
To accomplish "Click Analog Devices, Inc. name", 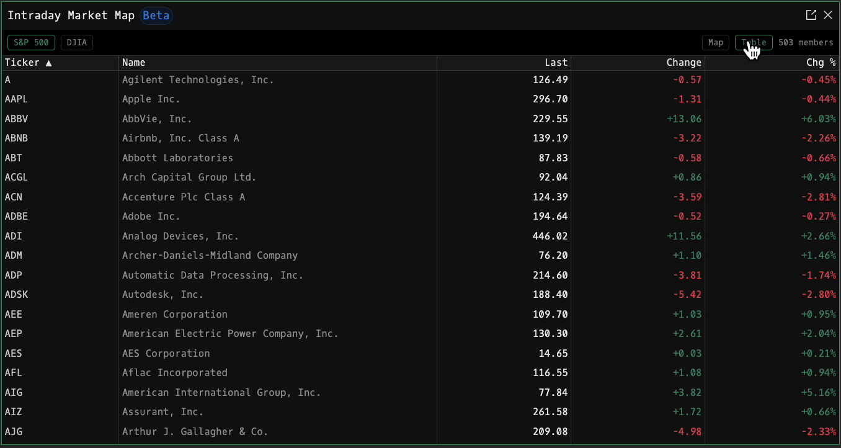I will point(180,236).
